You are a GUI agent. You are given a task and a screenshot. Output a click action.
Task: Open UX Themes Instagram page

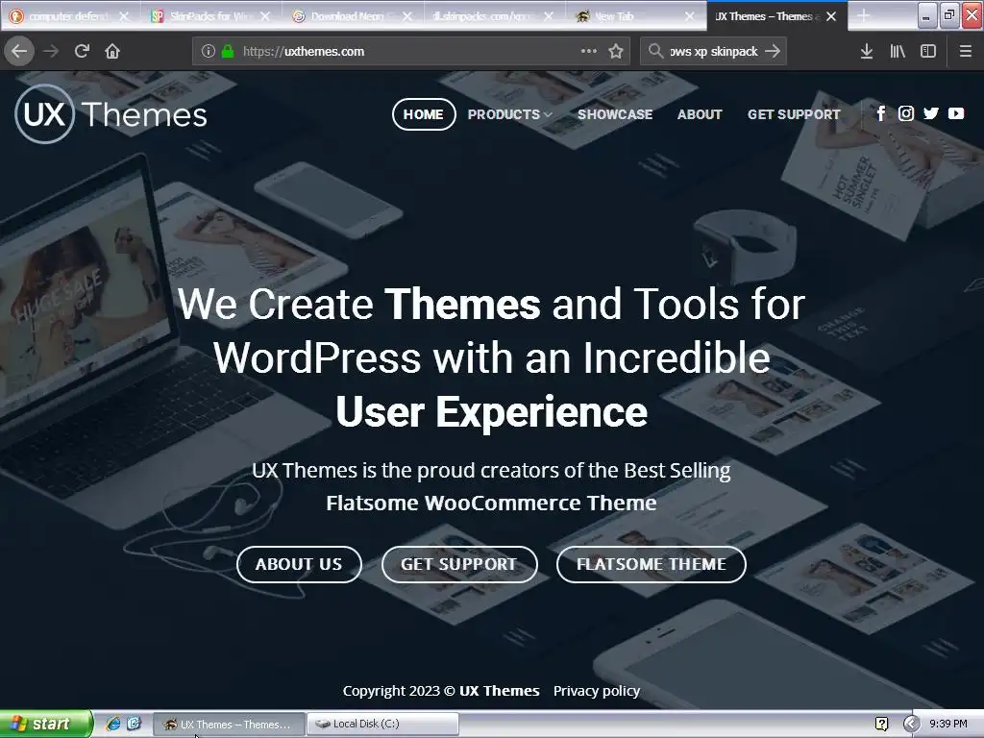point(905,113)
